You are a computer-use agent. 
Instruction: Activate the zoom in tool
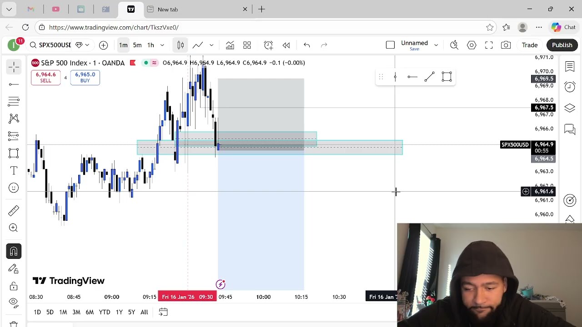[x=14, y=228]
